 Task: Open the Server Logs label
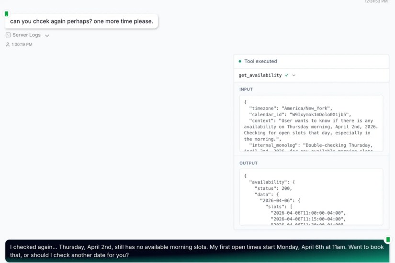coord(26,35)
